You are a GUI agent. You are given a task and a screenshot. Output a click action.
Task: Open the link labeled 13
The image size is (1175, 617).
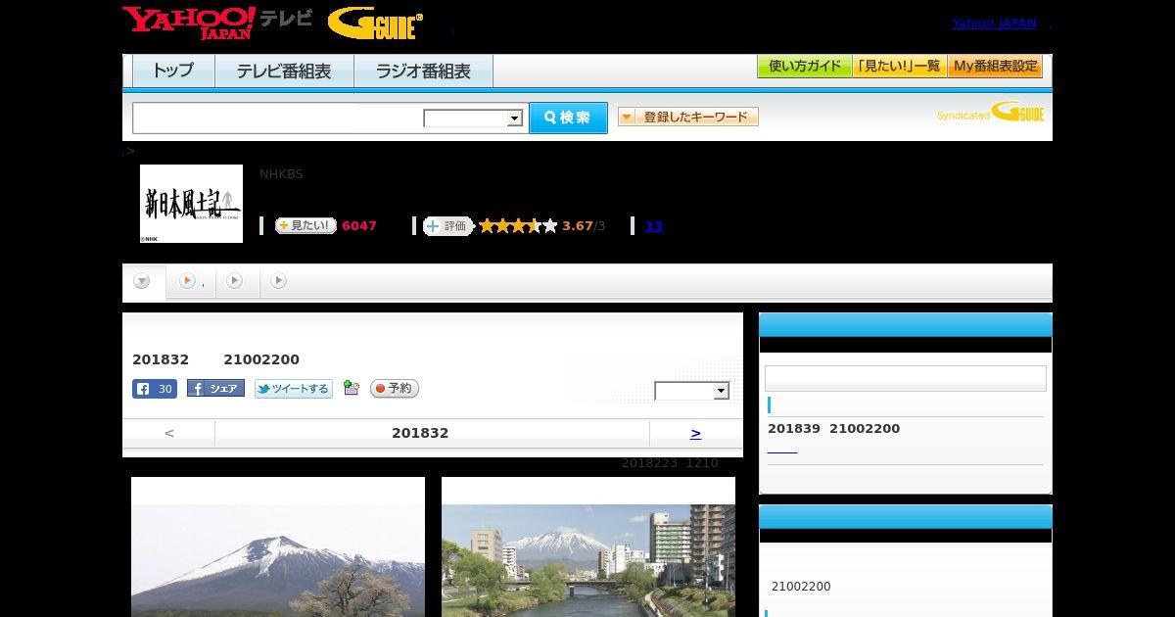coord(654,226)
